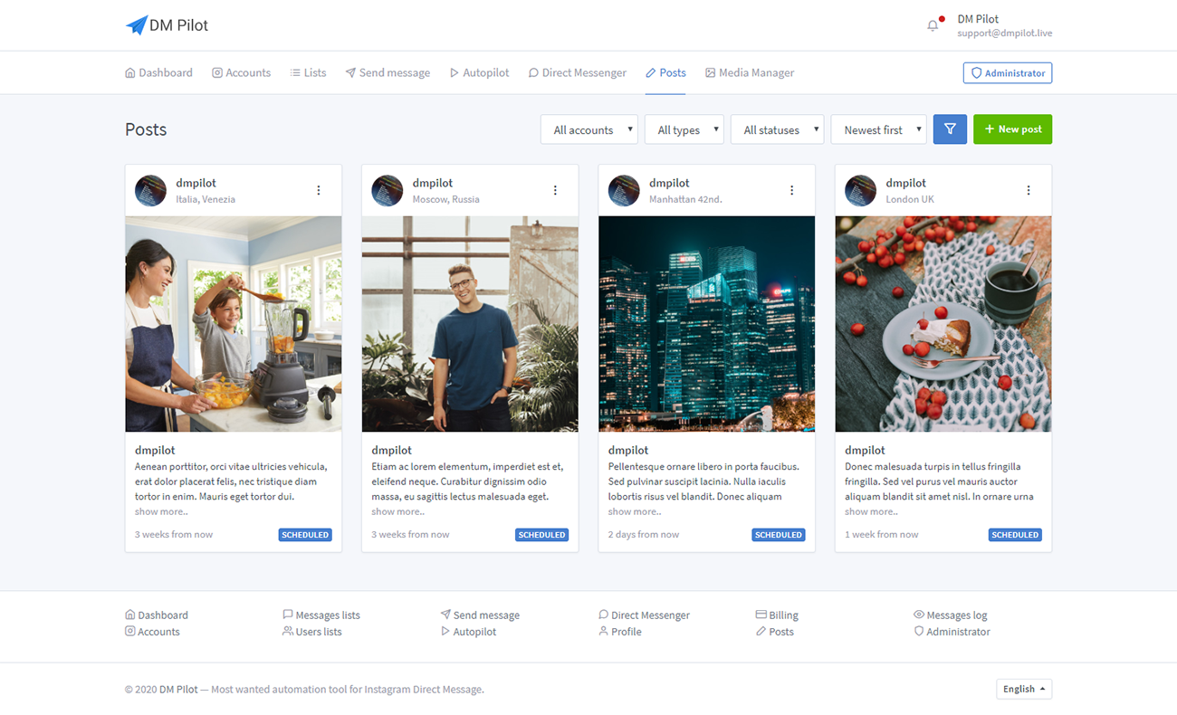Create a New post
Screen dimensions: 1177x715
(1012, 129)
